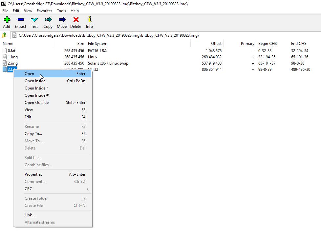Click the Info toolbar icon
The width and height of the screenshot is (321, 237).
[89, 19]
